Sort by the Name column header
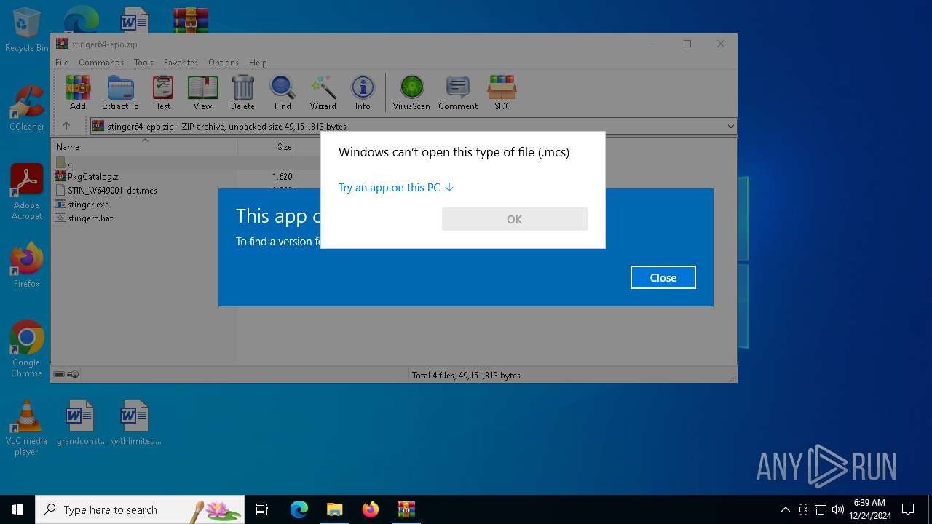 tap(145, 146)
